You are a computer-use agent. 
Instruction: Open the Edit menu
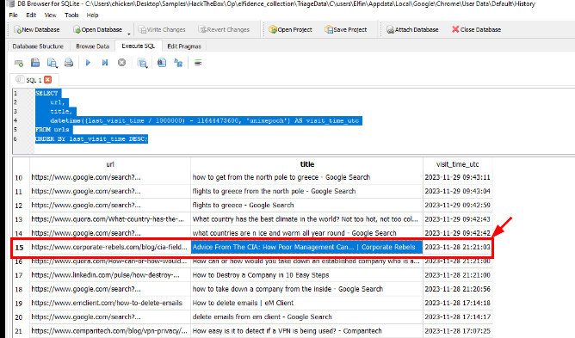[31, 15]
